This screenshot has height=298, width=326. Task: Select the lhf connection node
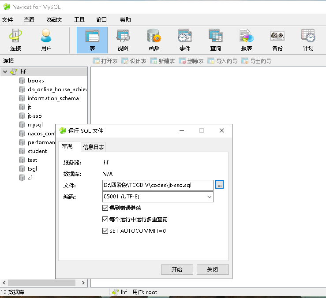tap(44, 72)
